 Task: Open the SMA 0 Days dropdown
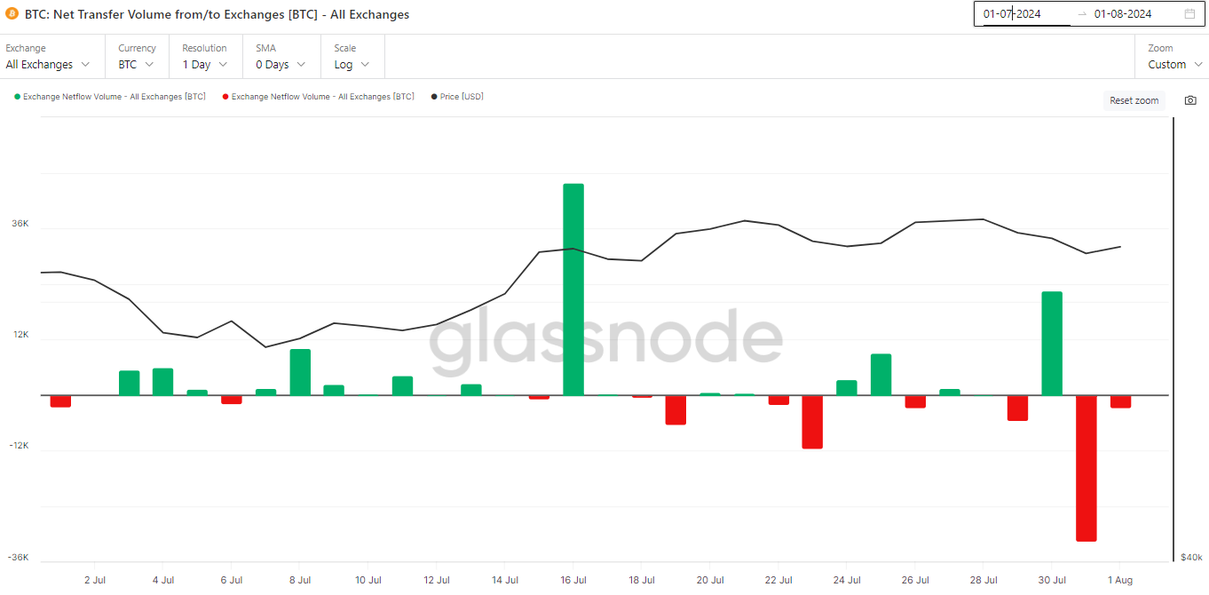click(281, 65)
